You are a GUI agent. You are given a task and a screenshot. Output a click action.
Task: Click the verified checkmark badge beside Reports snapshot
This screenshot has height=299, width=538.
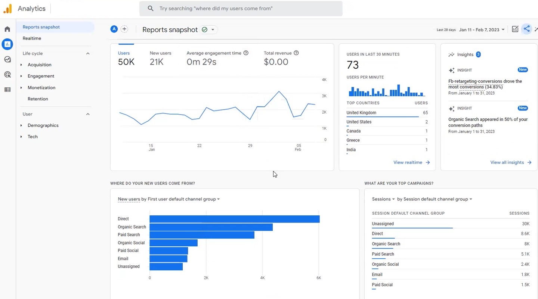point(204,29)
